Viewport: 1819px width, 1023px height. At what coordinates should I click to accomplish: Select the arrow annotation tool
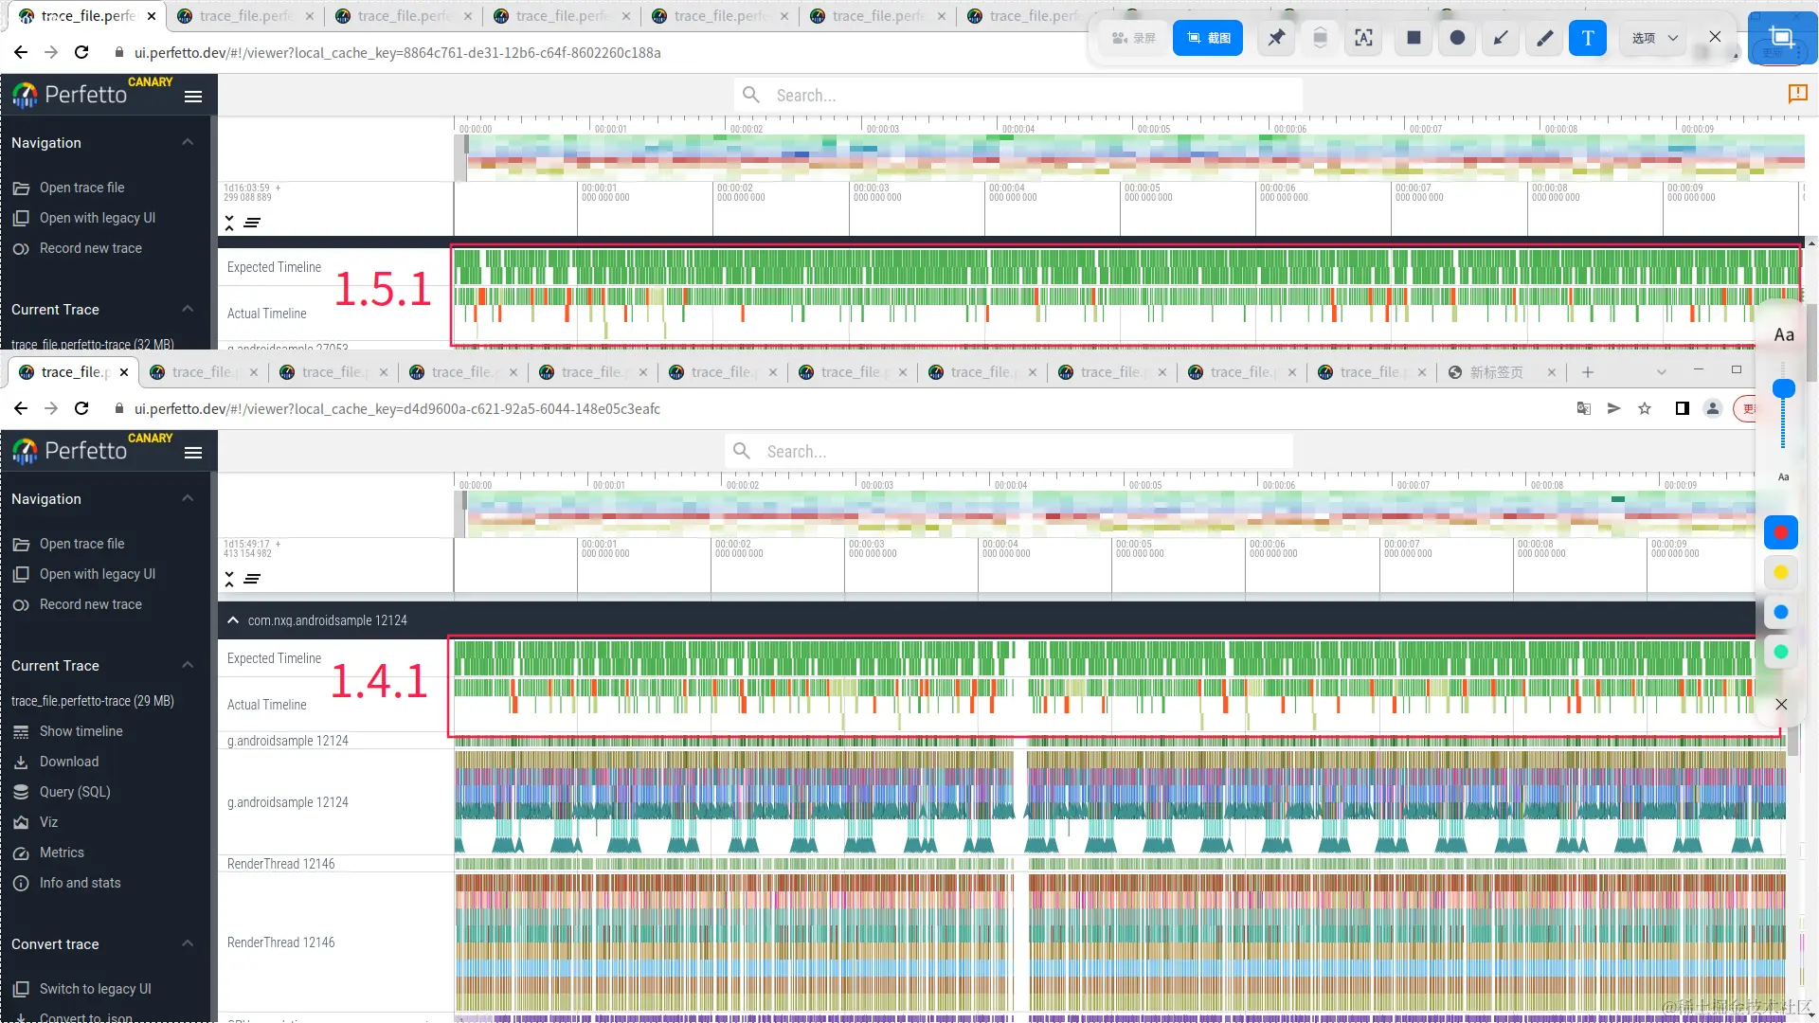tap(1501, 38)
